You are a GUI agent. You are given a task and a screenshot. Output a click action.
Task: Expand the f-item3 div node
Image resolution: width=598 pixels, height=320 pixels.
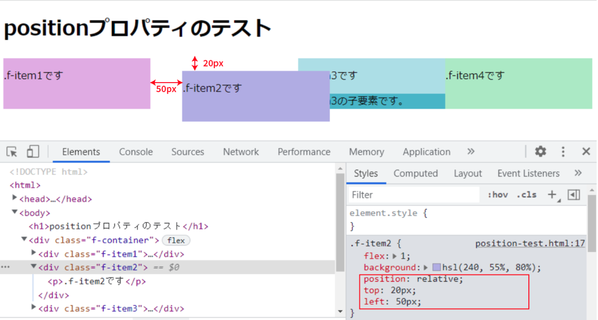33,307
